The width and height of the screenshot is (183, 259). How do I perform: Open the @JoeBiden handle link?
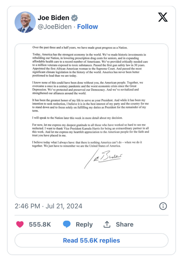pos(55,27)
